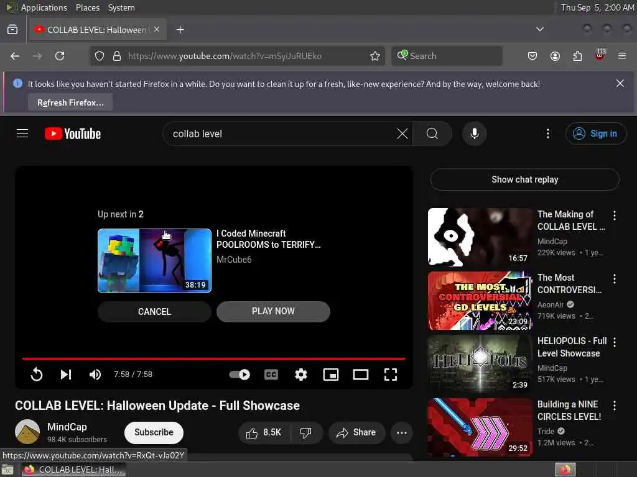Clear the YouTube search query with X

pyautogui.click(x=402, y=134)
